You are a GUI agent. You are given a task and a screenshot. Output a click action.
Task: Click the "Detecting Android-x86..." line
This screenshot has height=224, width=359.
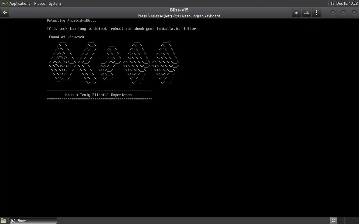(x=72, y=20)
